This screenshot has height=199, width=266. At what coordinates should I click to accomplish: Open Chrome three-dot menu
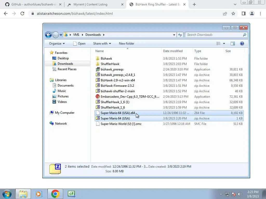pos(260,13)
